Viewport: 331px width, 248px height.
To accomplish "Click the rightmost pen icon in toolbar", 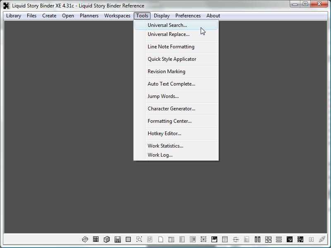I will [x=322, y=239].
